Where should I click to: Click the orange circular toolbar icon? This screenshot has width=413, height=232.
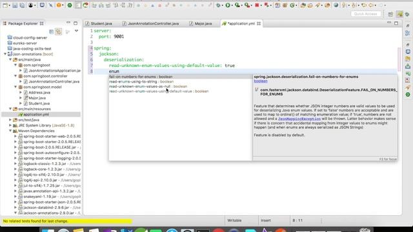click(59, 5)
